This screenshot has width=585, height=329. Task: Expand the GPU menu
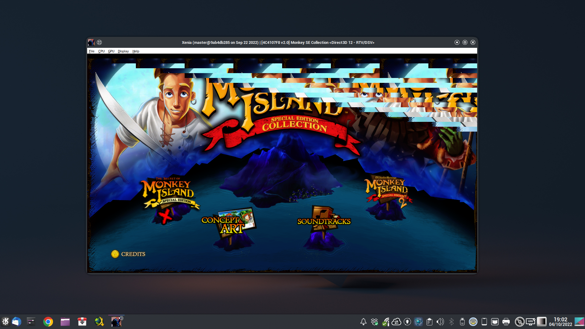coord(111,51)
